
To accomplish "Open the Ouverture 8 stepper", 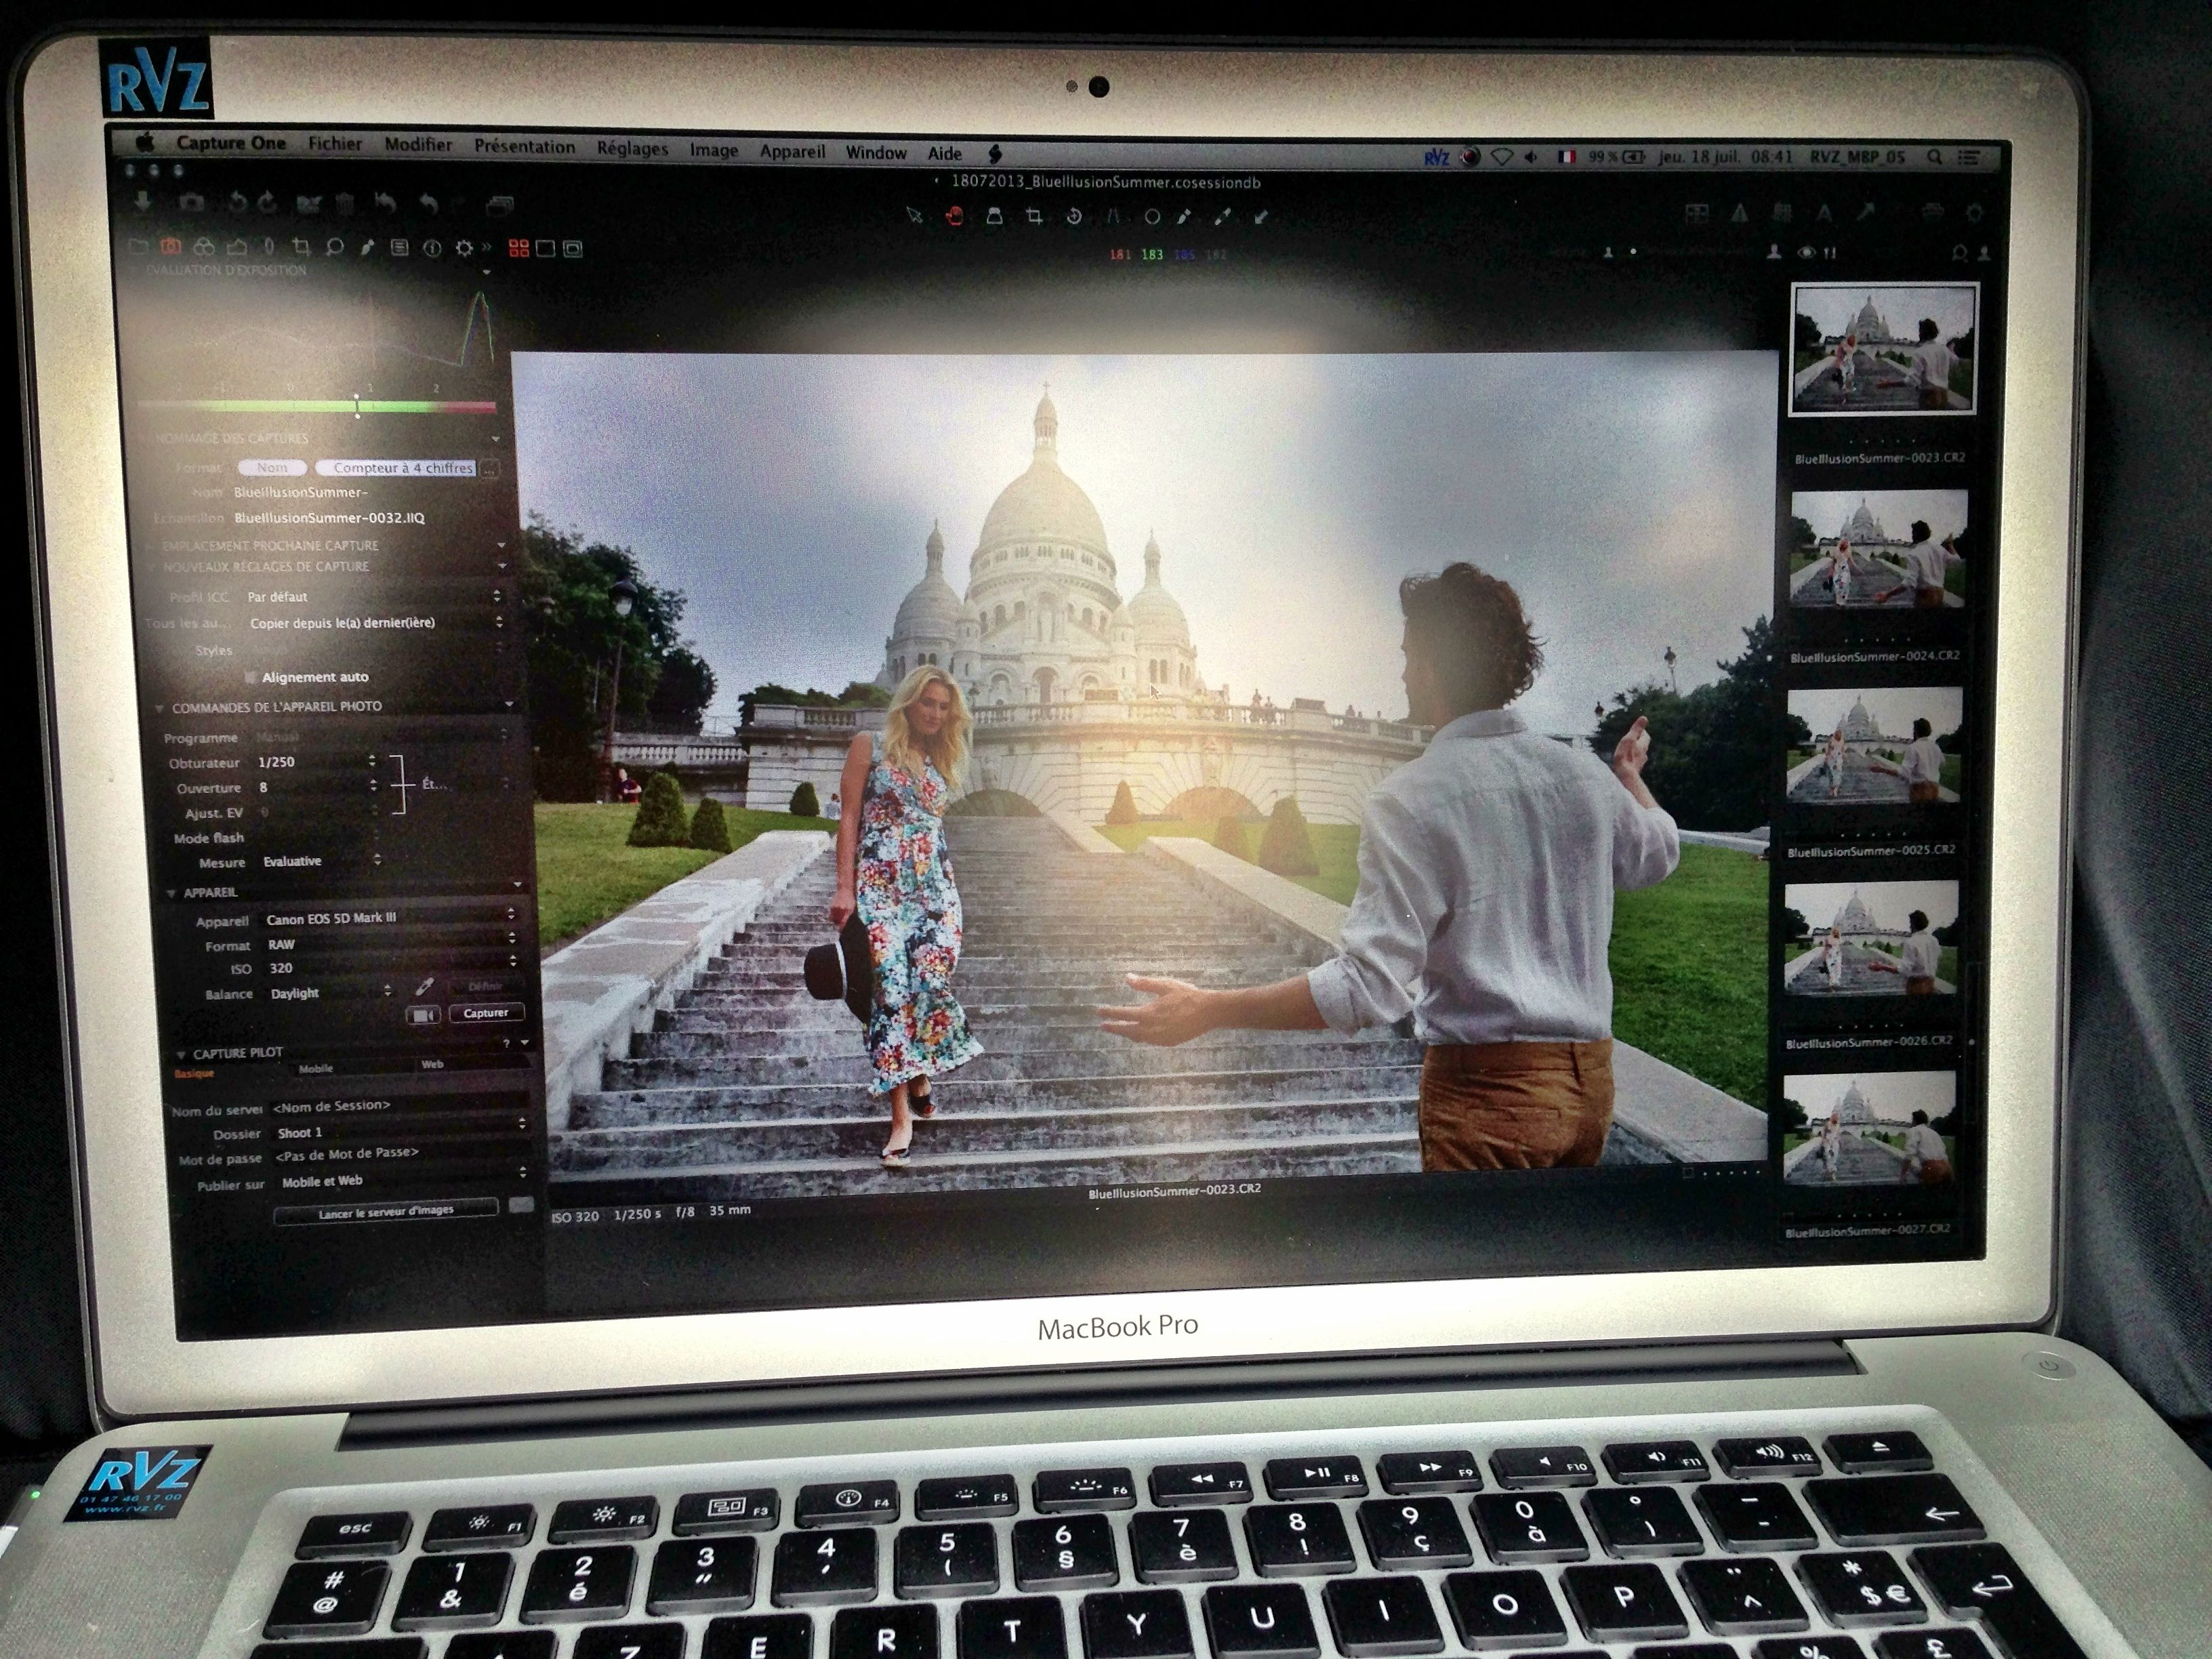I will (373, 786).
